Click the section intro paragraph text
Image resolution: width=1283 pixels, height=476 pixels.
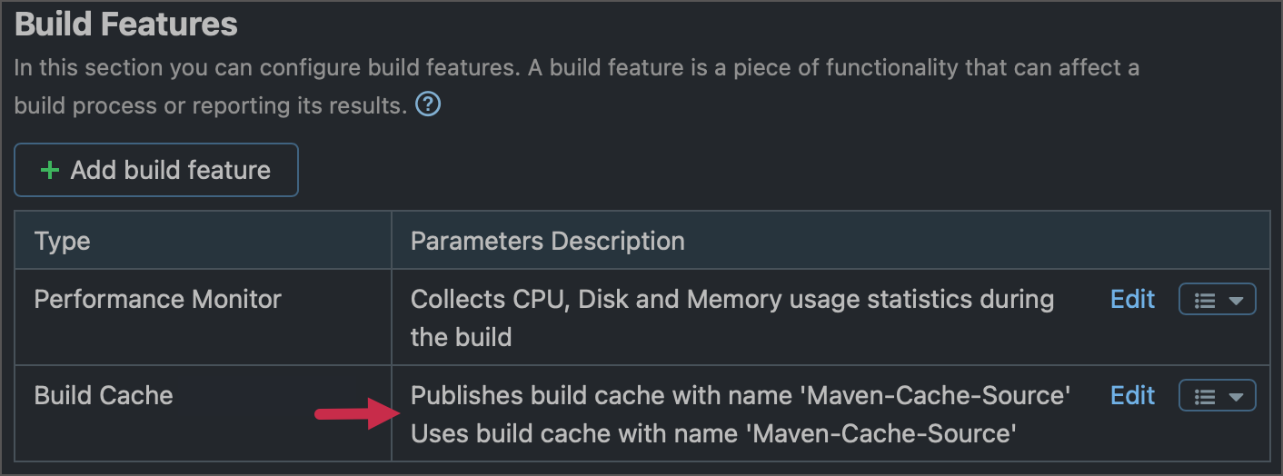[576, 86]
